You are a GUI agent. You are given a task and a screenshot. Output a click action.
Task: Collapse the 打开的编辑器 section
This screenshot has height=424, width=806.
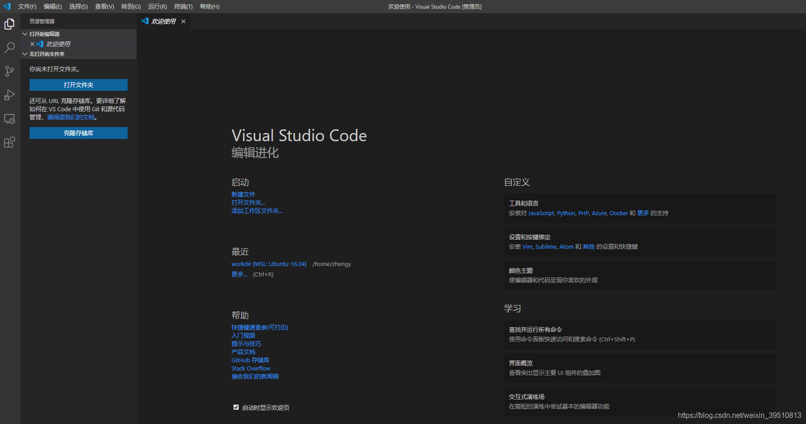tap(25, 34)
